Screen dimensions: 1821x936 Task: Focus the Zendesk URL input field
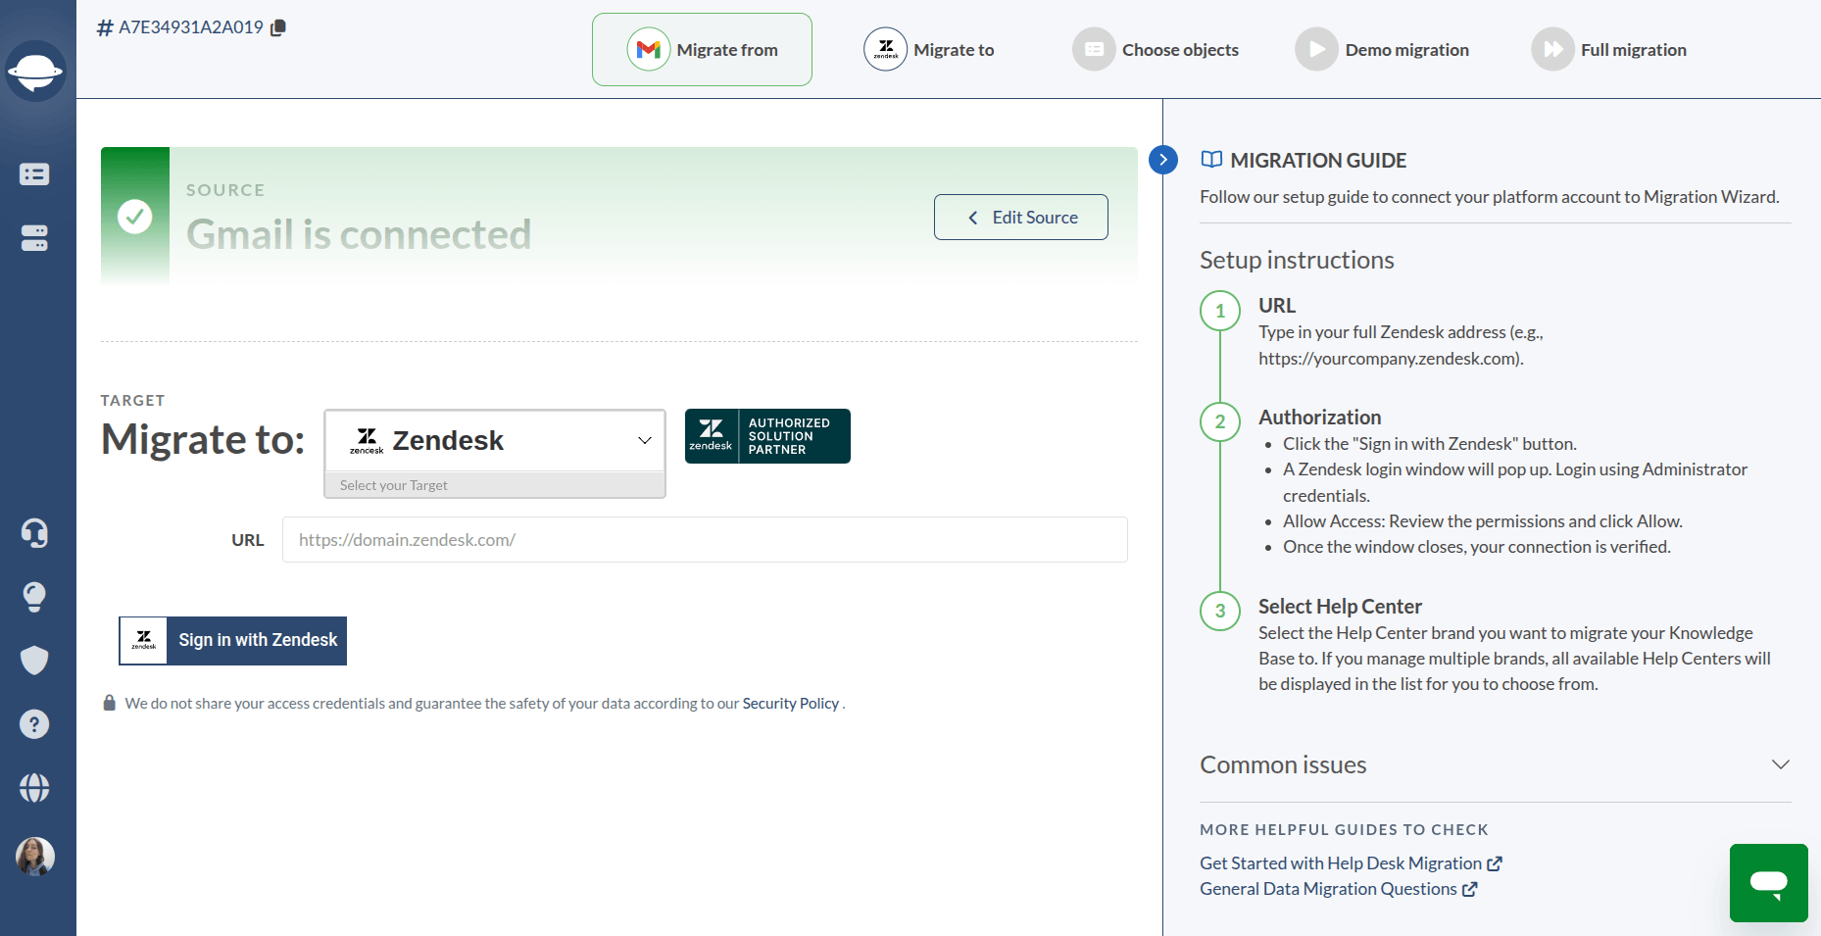point(705,540)
